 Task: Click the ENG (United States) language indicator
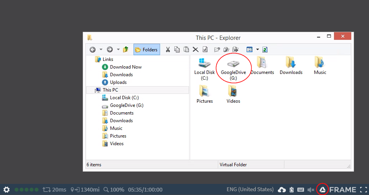(x=250, y=190)
